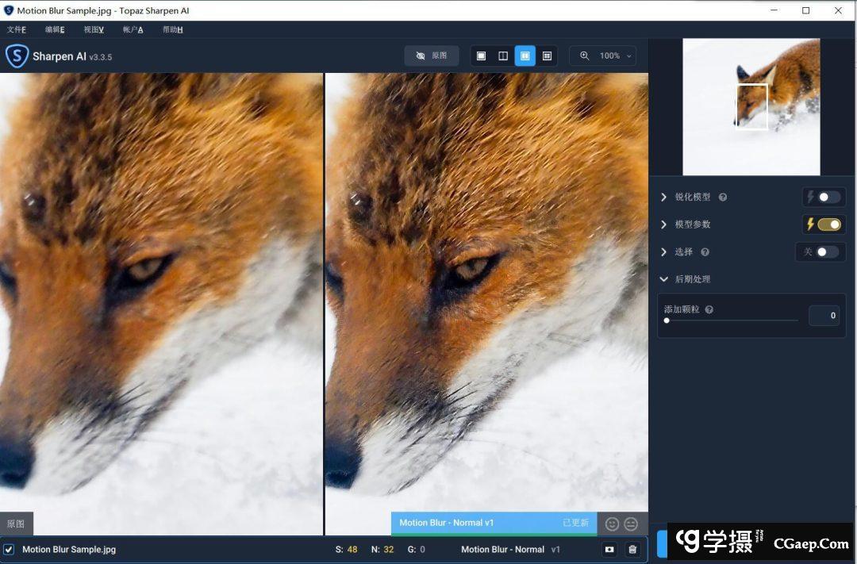The height and width of the screenshot is (564, 857).
Task: Tick the Motion Blur Sample.jpg checkbox
Action: [x=9, y=549]
